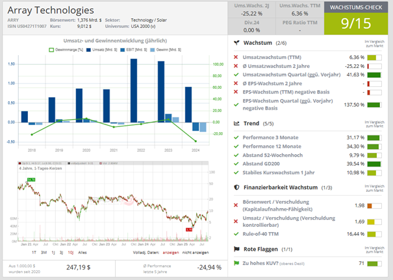Open the Zu hohes KUV? metric link

pos(260,263)
